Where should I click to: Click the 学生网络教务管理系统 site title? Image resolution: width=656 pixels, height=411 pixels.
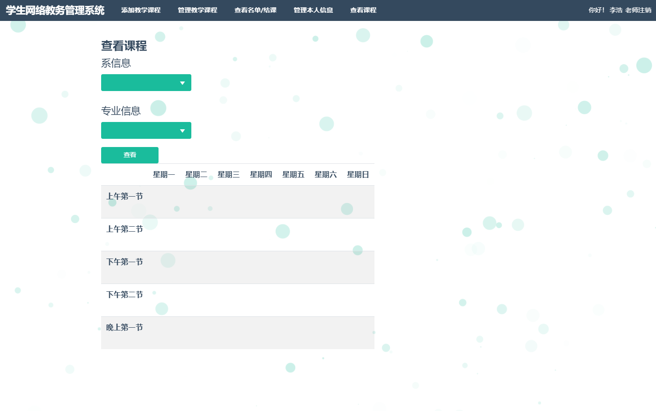click(55, 10)
